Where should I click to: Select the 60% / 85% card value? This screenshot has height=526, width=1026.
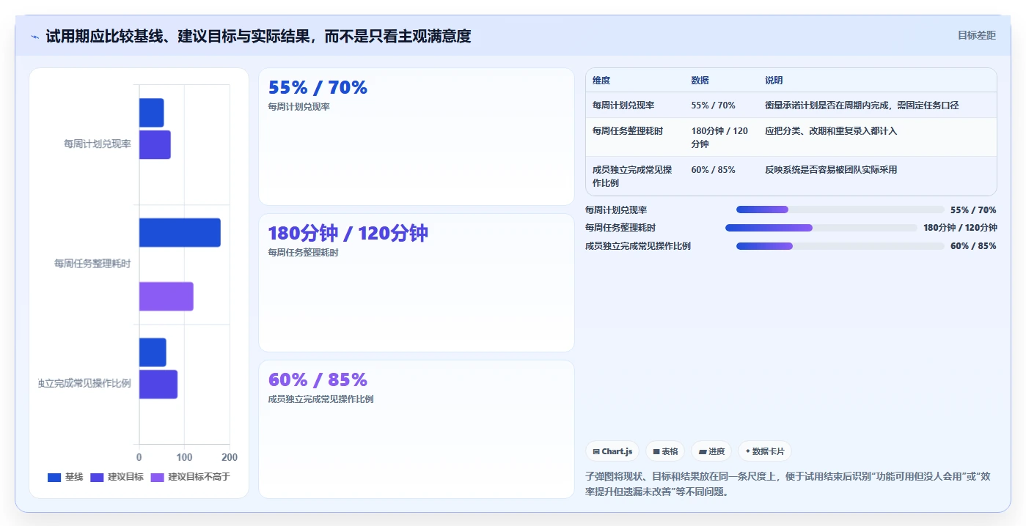(x=318, y=379)
